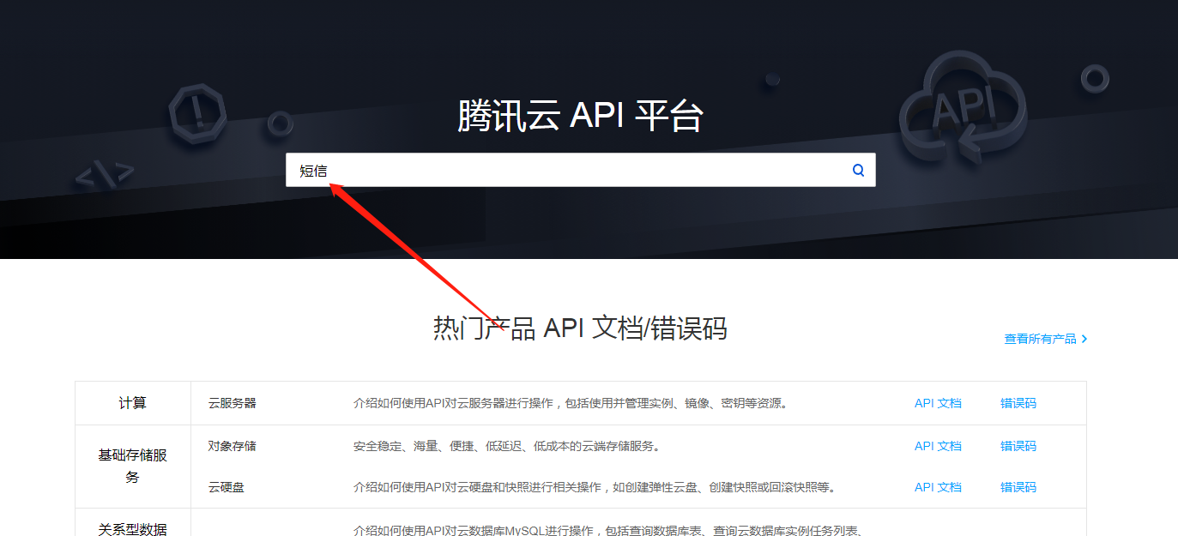Screen dimensions: 1178x536
Task: Click the 云服务器 description text
Action: point(571,403)
